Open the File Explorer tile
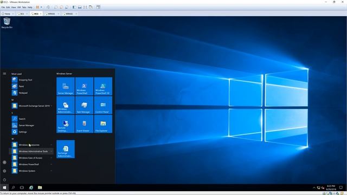Screen dimensions: 347x195 tap(103, 124)
